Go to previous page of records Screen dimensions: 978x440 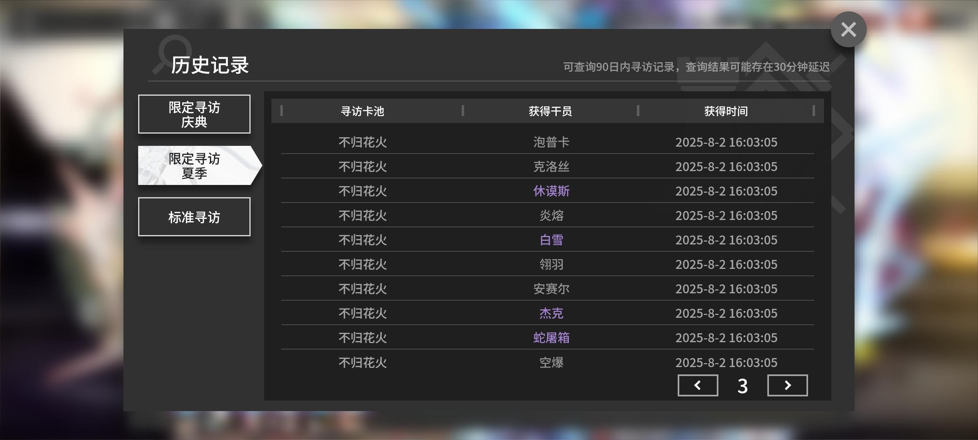click(x=698, y=385)
